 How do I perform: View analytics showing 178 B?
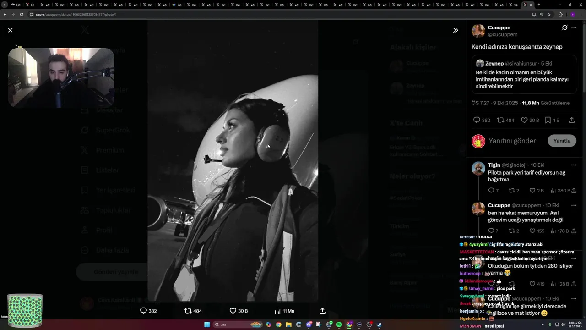pyautogui.click(x=560, y=231)
